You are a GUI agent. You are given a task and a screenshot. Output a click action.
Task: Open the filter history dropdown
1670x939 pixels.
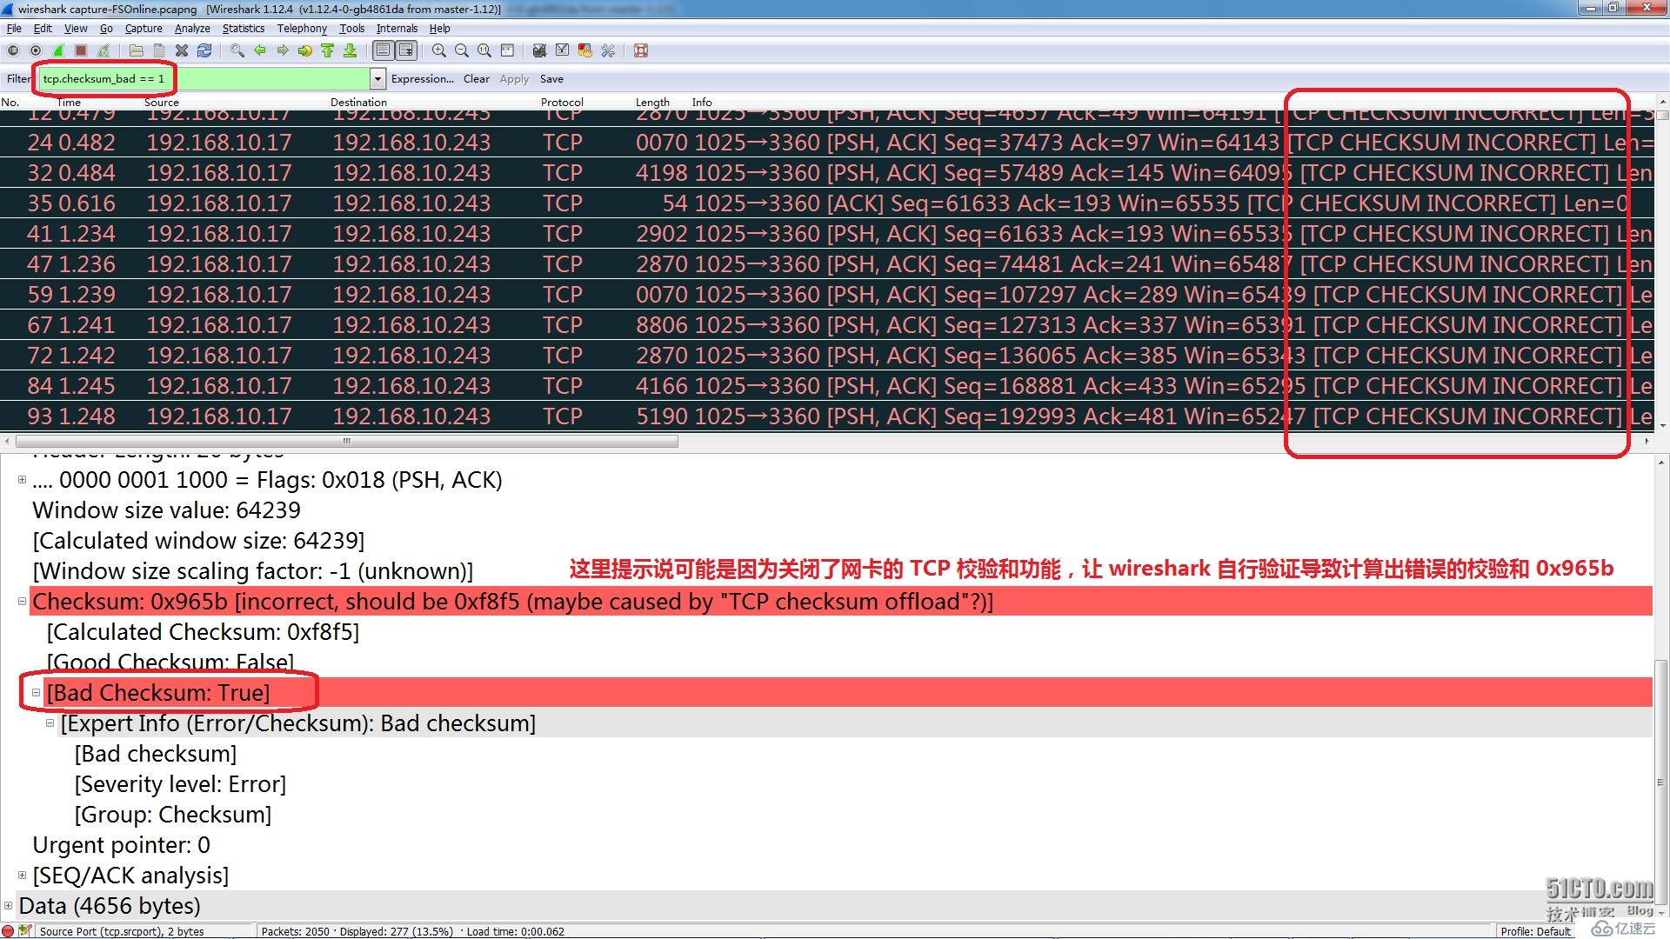click(377, 79)
